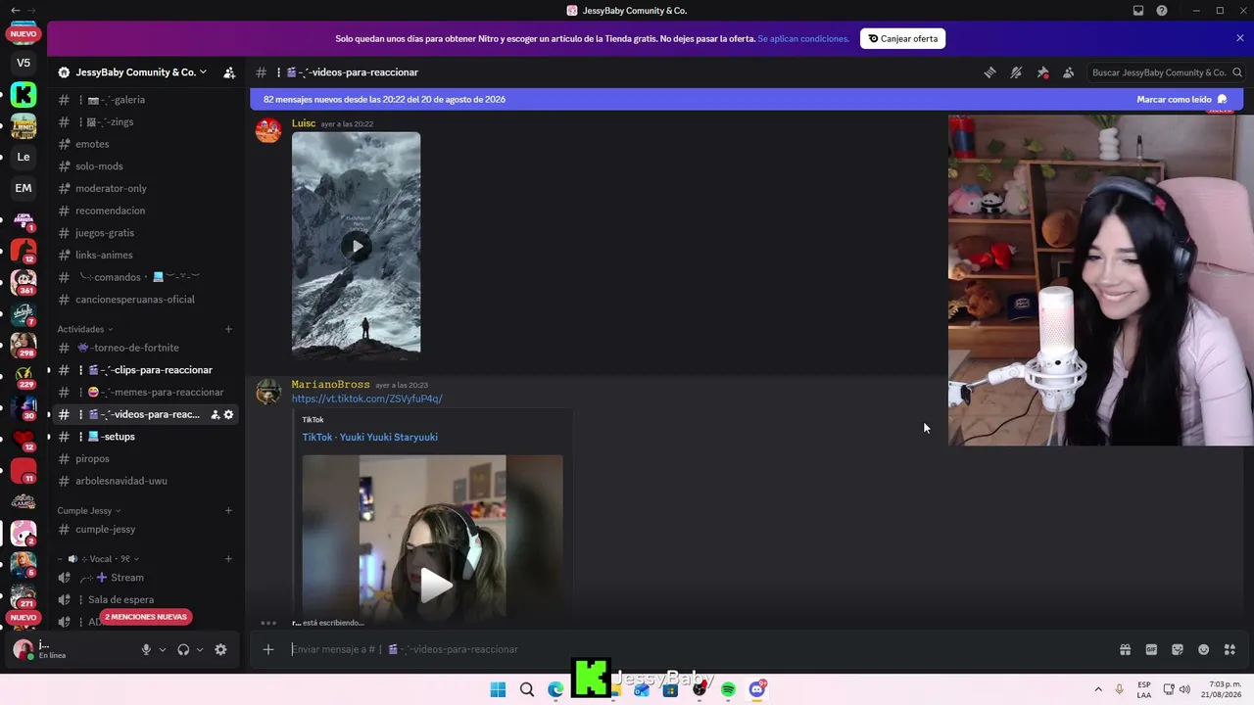The image size is (1254, 705).
Task: Open the emoji picker
Action: [1204, 649]
